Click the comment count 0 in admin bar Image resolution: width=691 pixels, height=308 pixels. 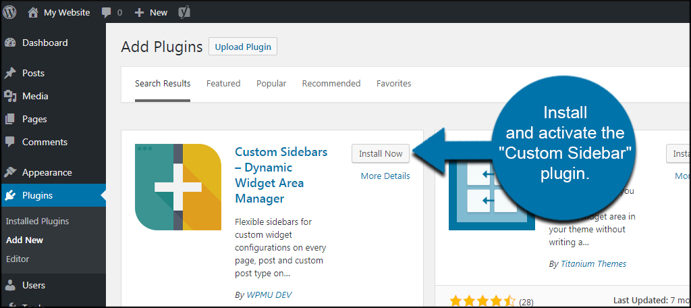[x=119, y=13]
